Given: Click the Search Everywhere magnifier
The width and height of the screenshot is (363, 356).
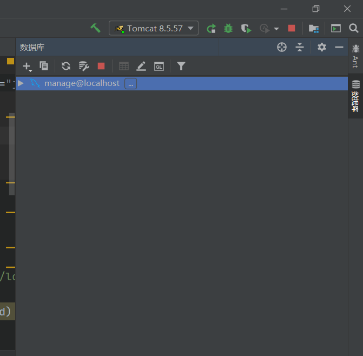Looking at the screenshot, I should 354,28.
